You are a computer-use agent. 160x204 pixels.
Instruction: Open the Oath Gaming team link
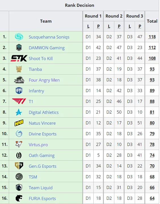[x=42, y=156]
